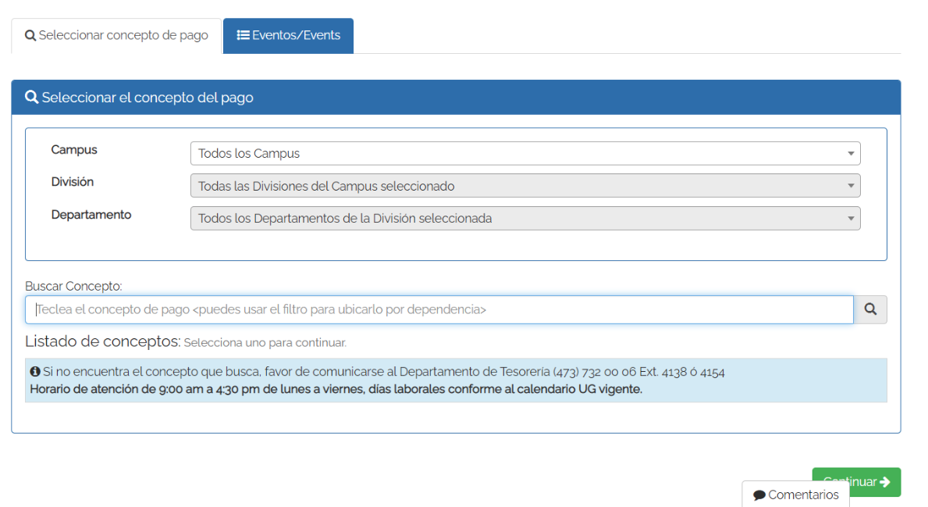Click the magnifier search button
The height and width of the screenshot is (507, 928).
coord(870,310)
